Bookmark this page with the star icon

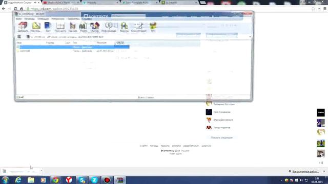click(313, 9)
